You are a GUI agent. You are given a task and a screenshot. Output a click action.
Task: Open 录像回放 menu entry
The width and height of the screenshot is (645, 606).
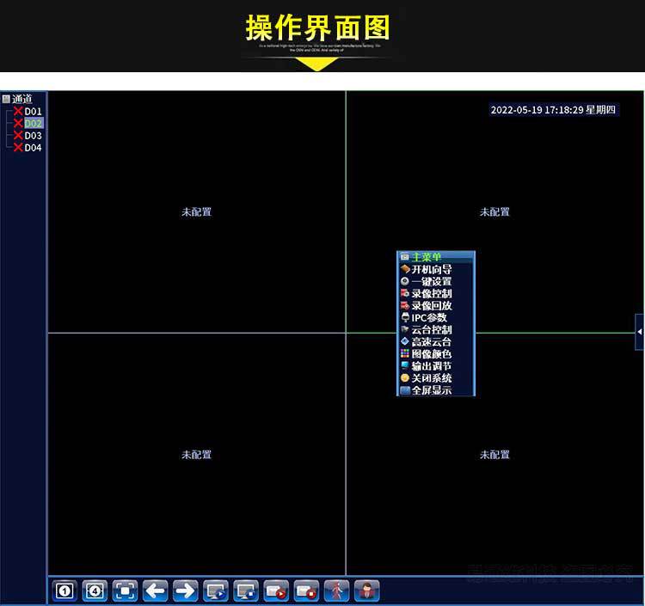pos(436,305)
